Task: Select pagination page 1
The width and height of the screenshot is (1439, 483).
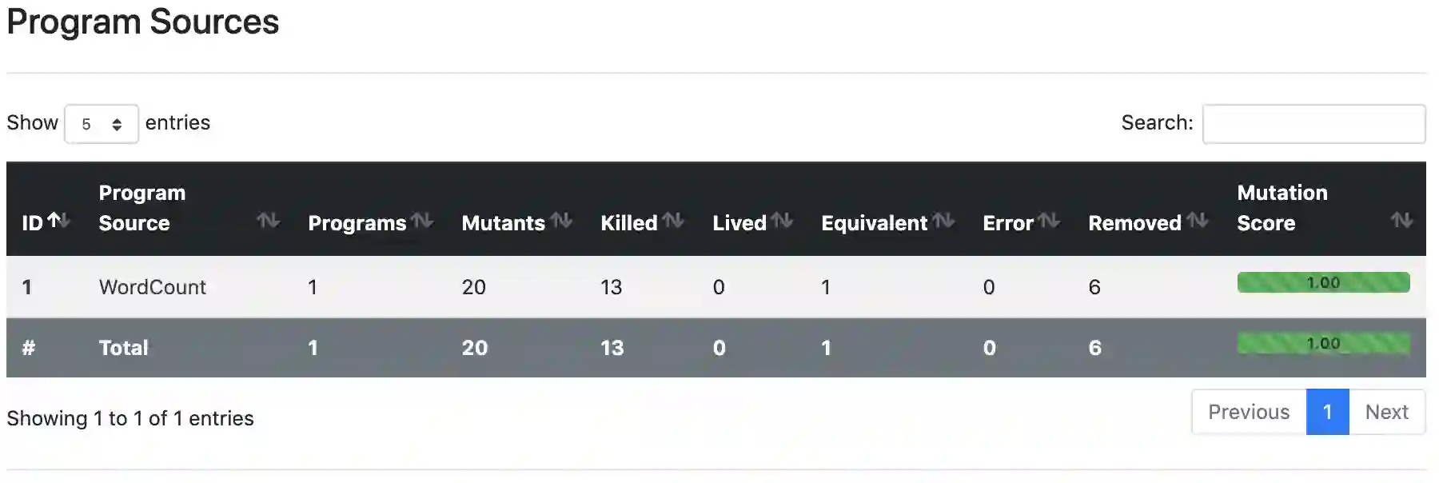Action: point(1327,412)
